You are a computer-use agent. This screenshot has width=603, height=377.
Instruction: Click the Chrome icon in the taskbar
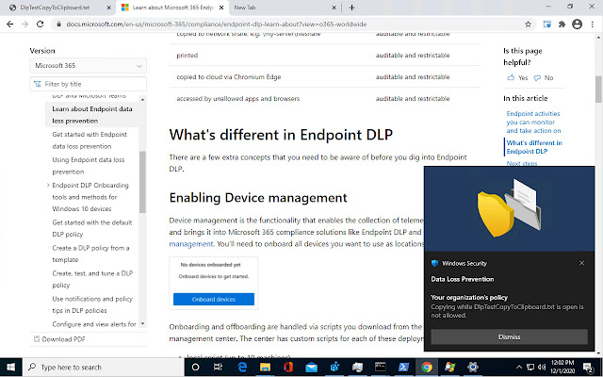click(x=427, y=367)
